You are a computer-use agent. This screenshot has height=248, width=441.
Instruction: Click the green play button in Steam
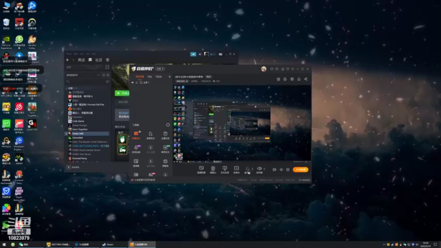(x=122, y=93)
